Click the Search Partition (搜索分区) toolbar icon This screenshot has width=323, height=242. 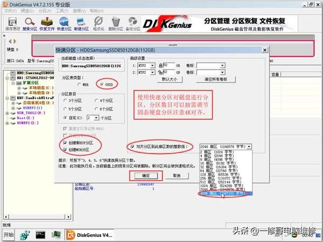[30, 24]
